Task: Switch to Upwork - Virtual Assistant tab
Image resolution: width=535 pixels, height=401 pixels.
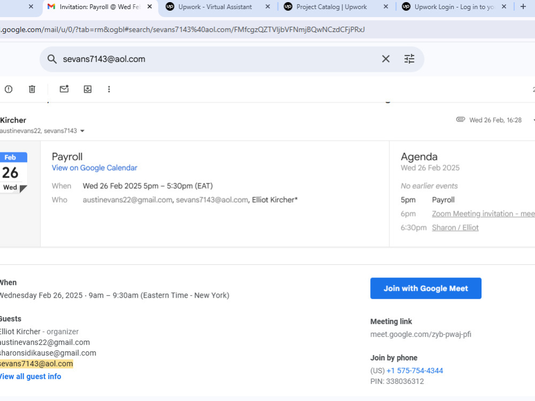Action: coord(215,7)
